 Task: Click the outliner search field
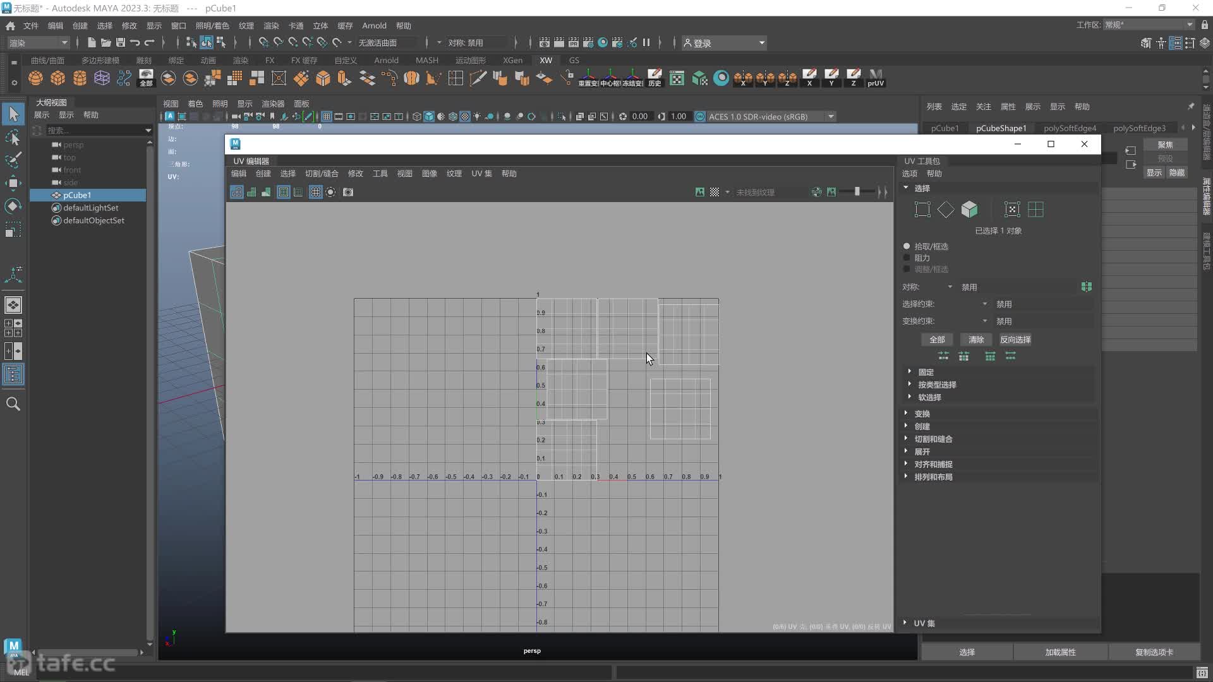pos(95,130)
